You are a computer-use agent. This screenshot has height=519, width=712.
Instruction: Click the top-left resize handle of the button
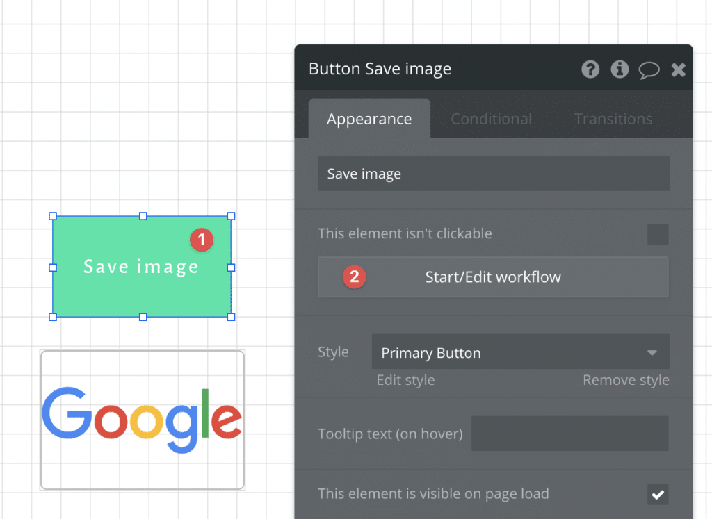pos(52,216)
